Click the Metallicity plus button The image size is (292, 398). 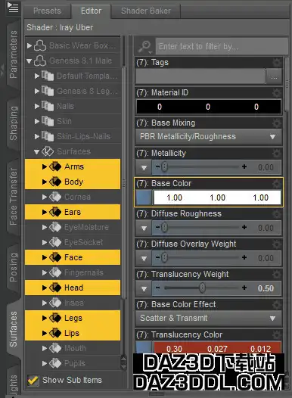[244, 166]
